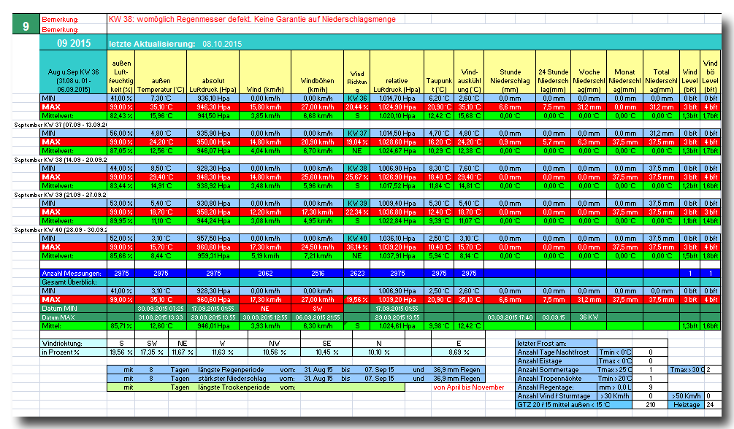Viewport: 734px width, 429px height.
Task: Select the cyan 'KW 40' cell
Action: pos(356,239)
